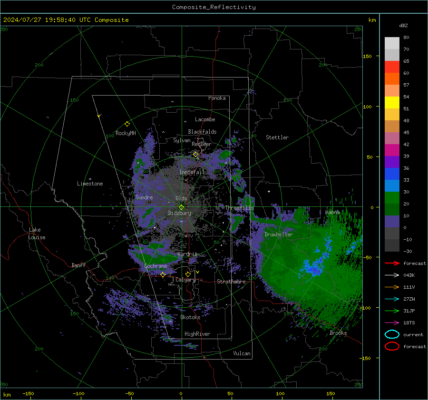Viewport: 428px width, 400px height.
Task: Click the Composite_Reflectivity title
Action: tap(214, 7)
